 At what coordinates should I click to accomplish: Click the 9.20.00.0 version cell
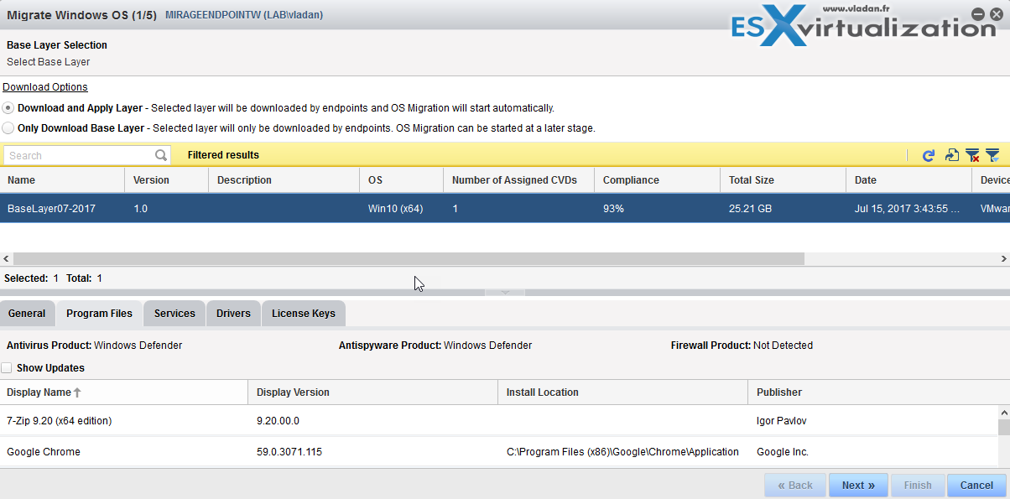(x=278, y=421)
